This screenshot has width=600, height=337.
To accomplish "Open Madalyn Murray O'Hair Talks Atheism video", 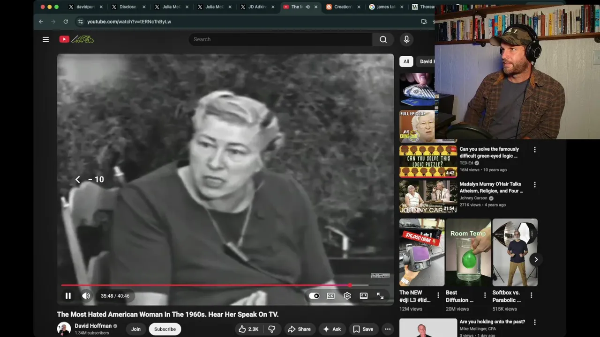I will (x=491, y=187).
